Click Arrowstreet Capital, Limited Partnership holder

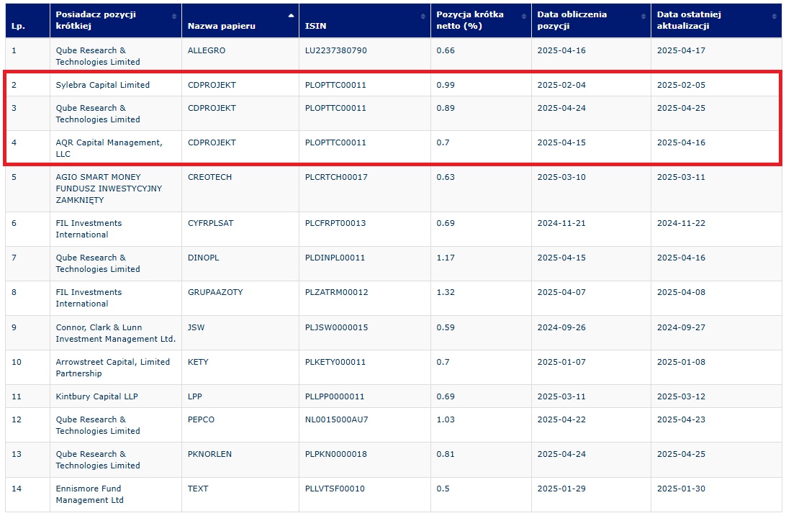[113, 368]
